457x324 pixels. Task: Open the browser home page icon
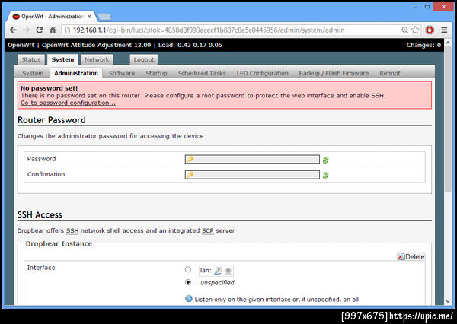tap(53, 30)
